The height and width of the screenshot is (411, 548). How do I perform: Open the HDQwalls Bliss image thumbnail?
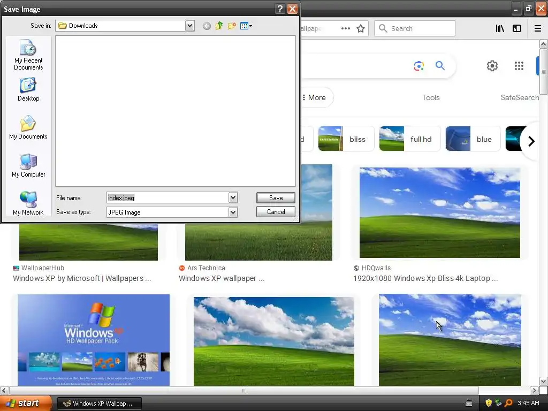(440, 212)
